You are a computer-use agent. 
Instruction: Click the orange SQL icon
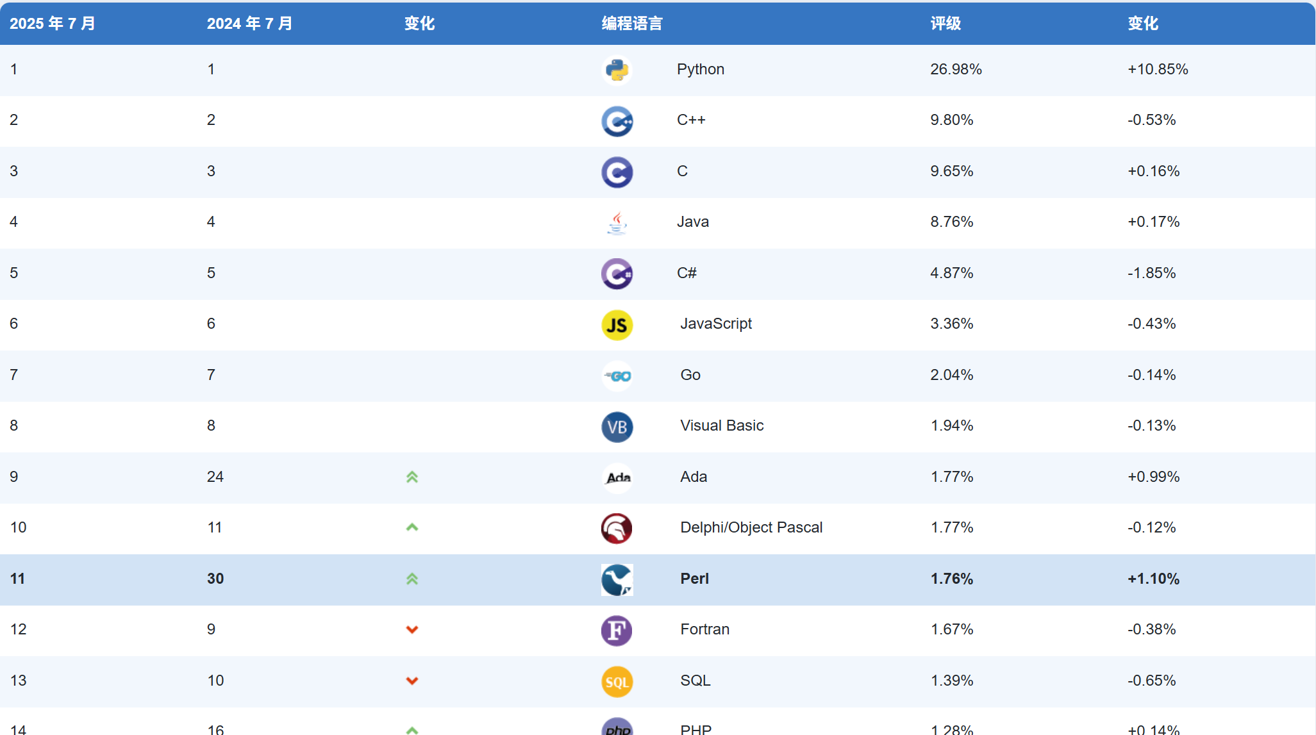click(617, 681)
